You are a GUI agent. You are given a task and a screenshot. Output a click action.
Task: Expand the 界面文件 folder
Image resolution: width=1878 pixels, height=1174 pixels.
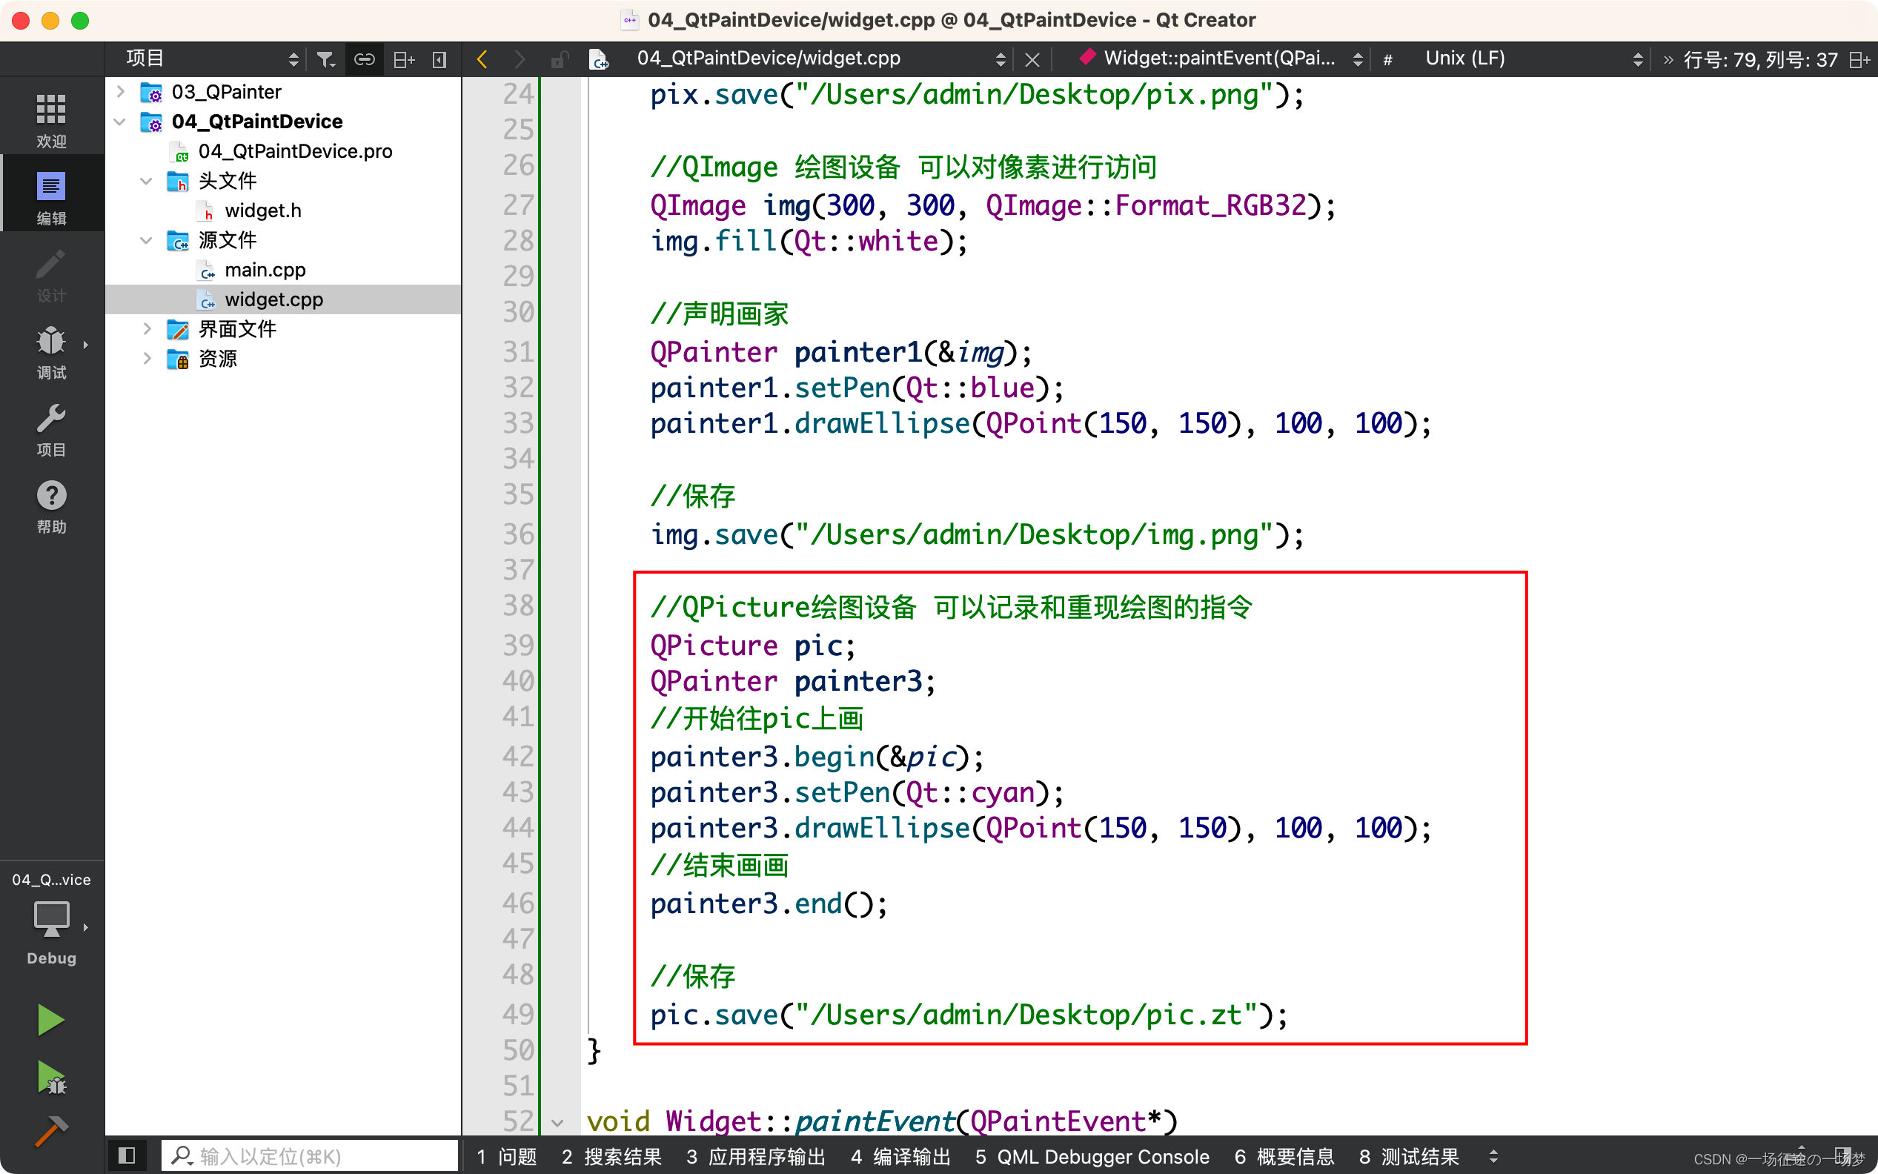click(x=146, y=328)
